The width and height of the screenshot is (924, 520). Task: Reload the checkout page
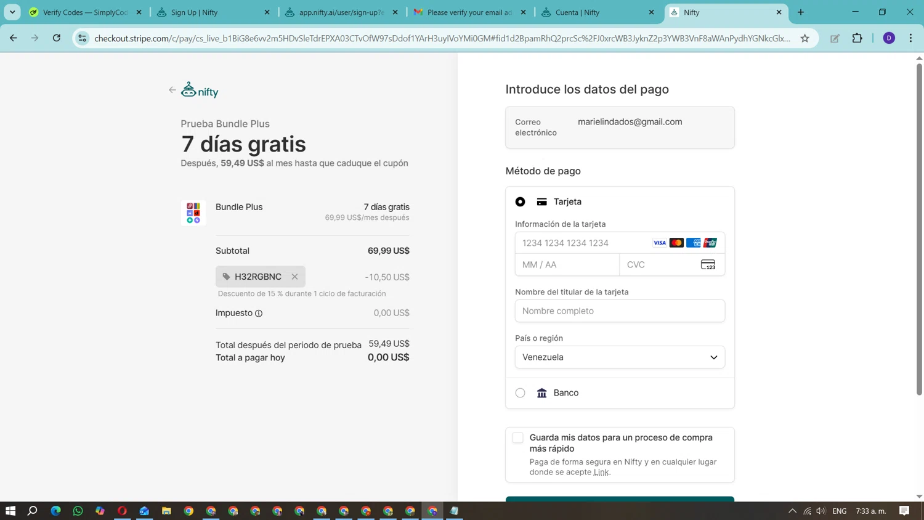[57, 38]
